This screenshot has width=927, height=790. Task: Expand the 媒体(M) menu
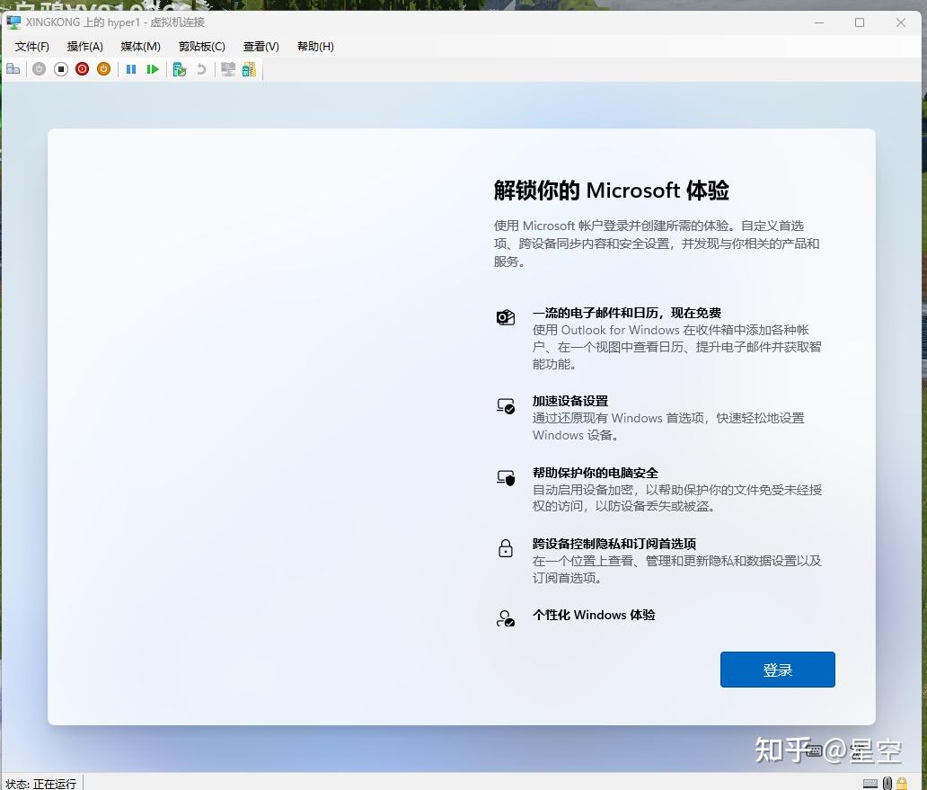pyautogui.click(x=140, y=46)
